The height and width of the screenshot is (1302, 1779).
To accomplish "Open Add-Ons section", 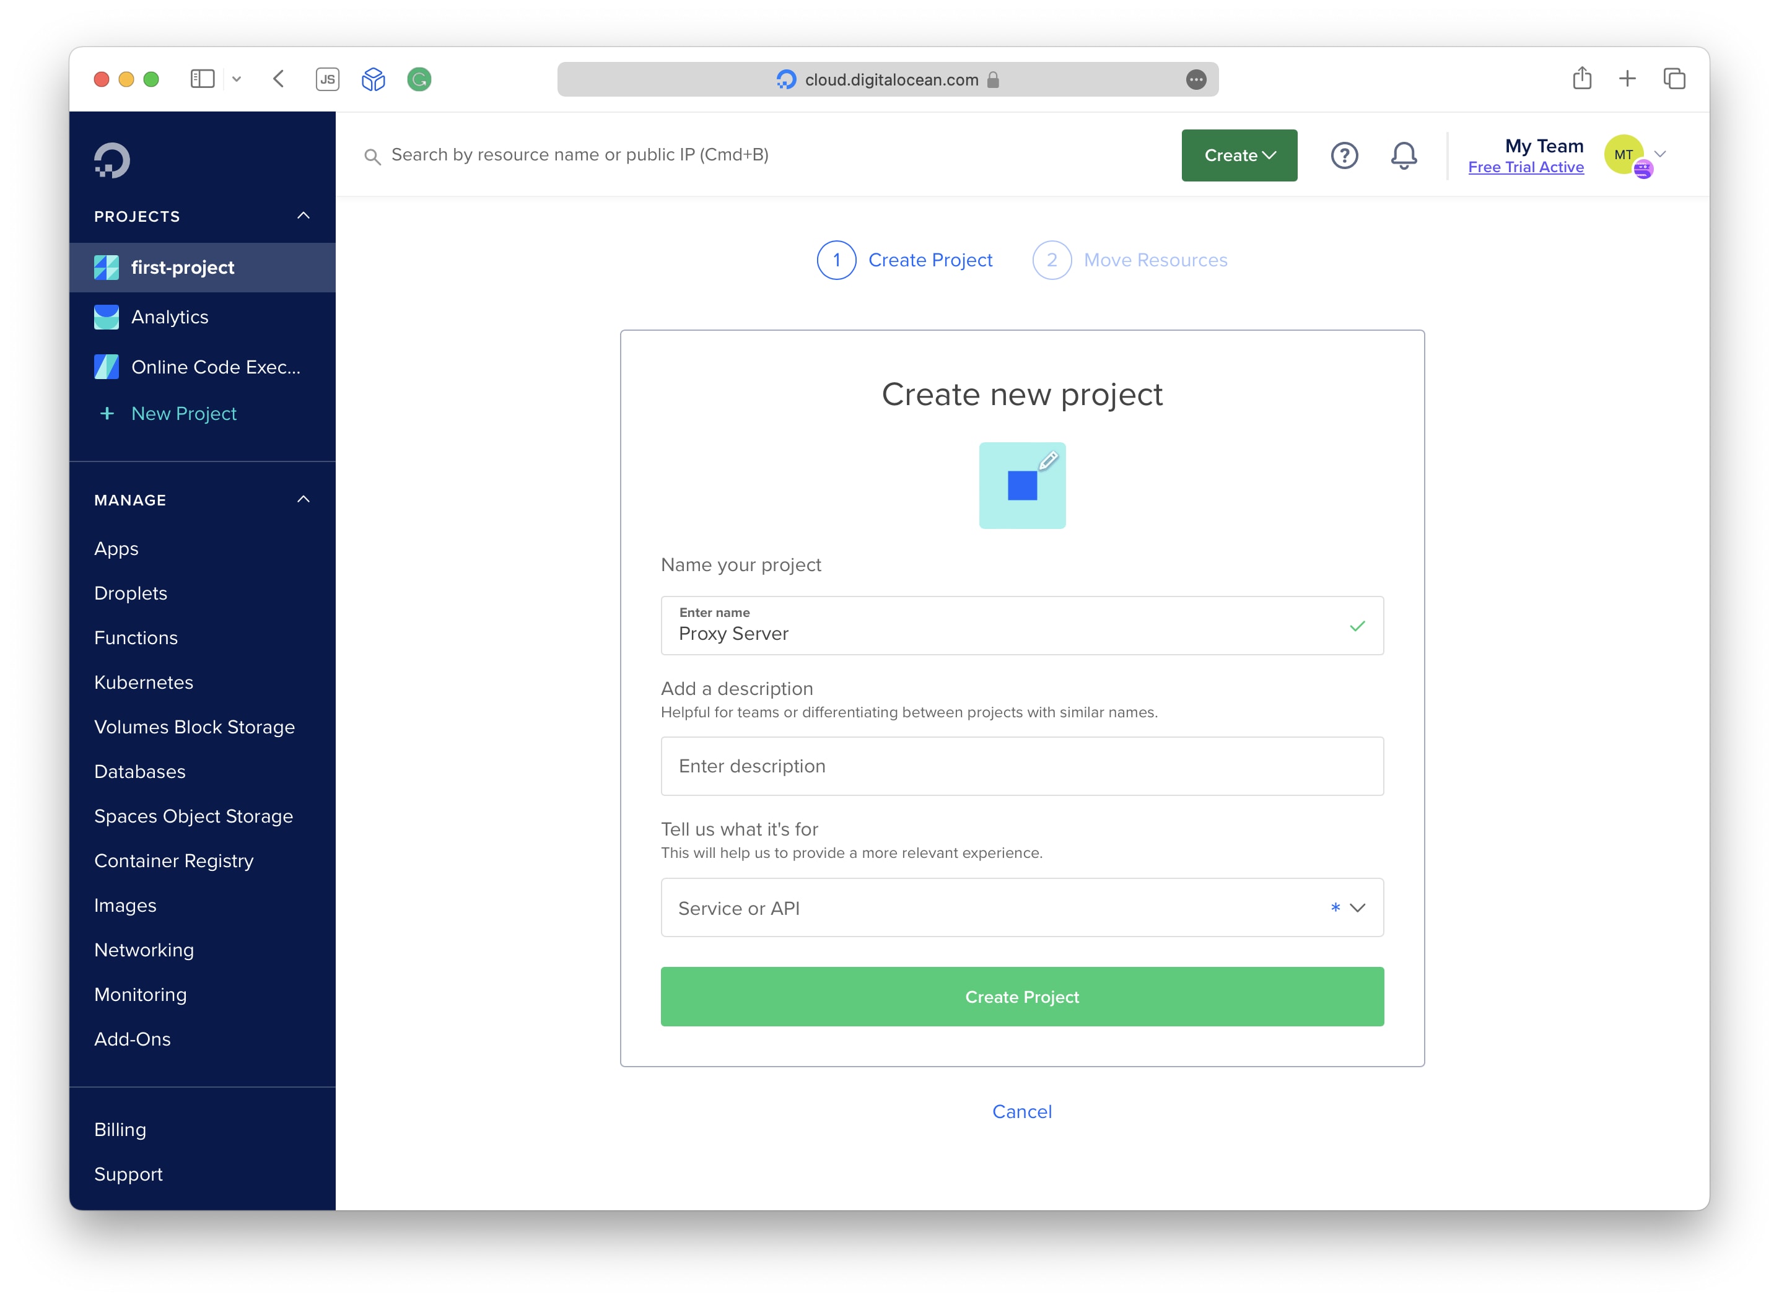I will [x=133, y=1039].
